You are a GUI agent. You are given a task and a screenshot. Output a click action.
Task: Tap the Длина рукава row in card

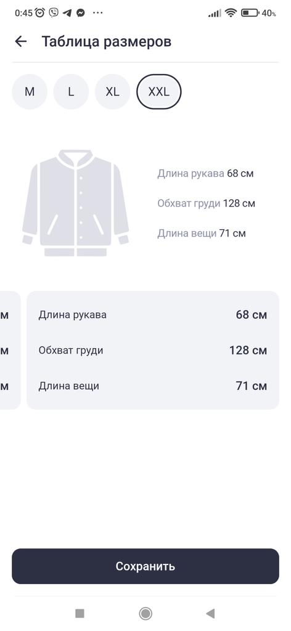pos(152,315)
